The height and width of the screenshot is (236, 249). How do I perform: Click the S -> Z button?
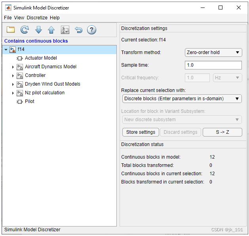[x=222, y=132]
